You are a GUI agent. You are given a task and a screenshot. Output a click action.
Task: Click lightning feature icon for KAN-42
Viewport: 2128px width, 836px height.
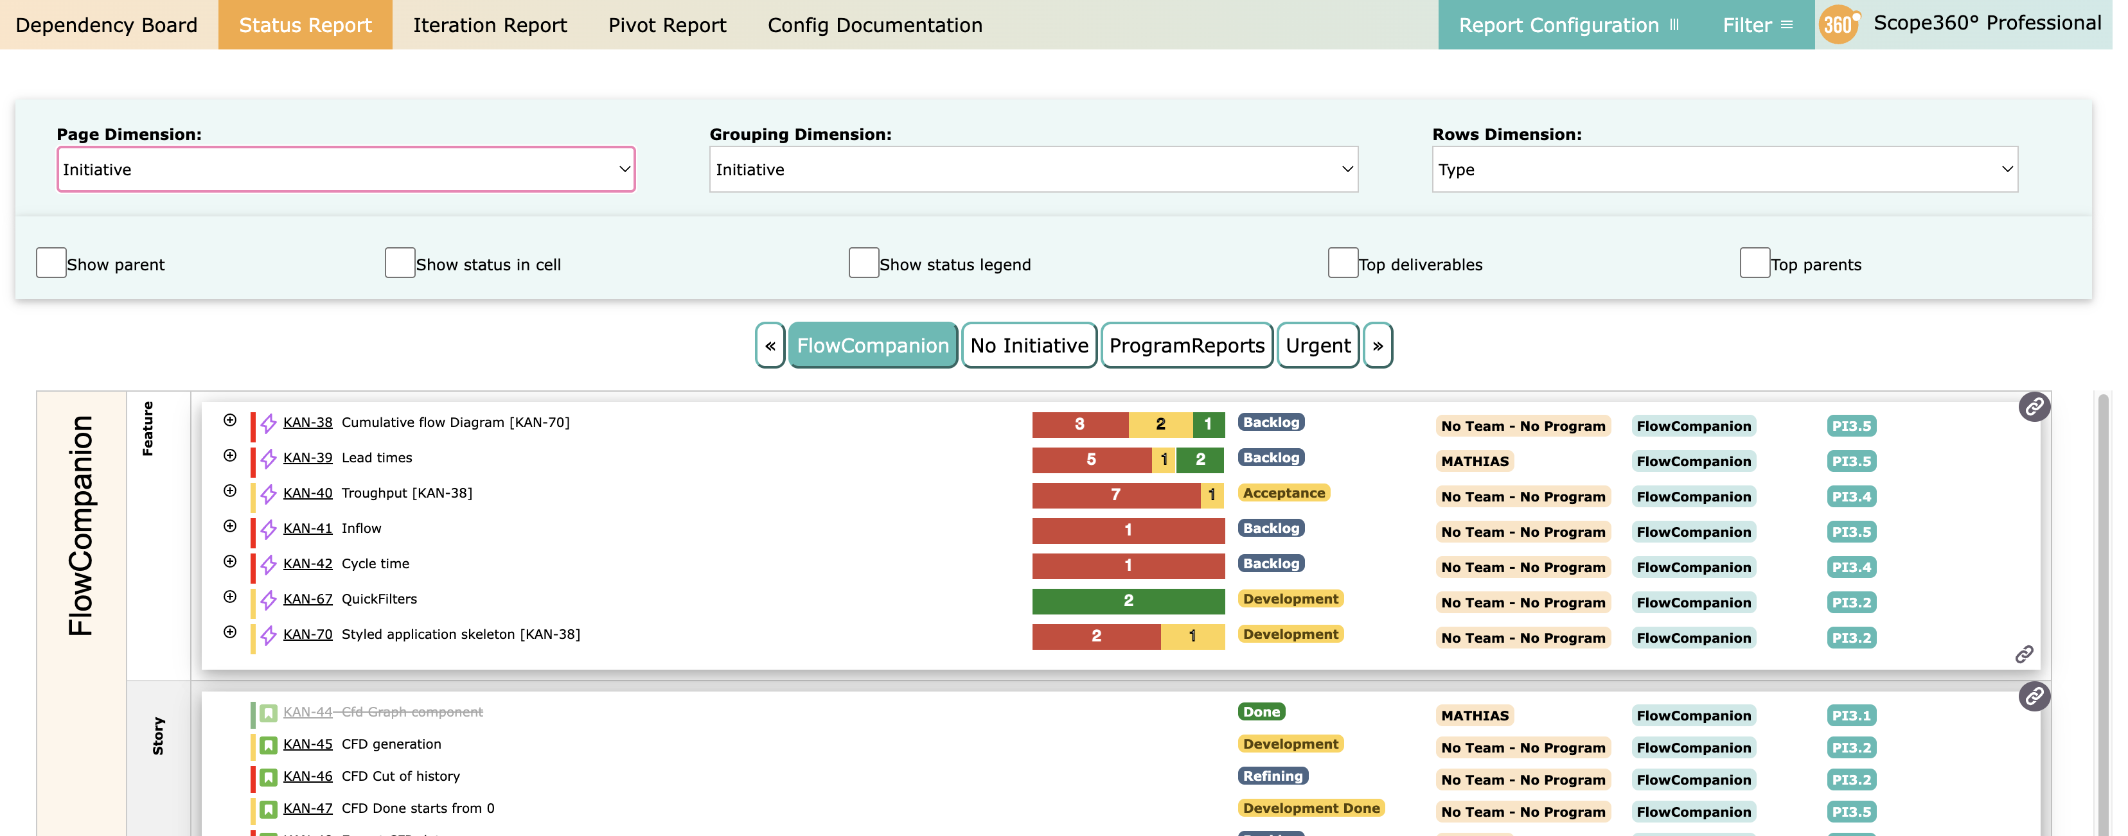[x=269, y=565]
